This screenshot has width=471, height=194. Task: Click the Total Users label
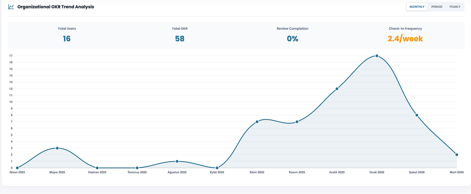[x=67, y=29]
